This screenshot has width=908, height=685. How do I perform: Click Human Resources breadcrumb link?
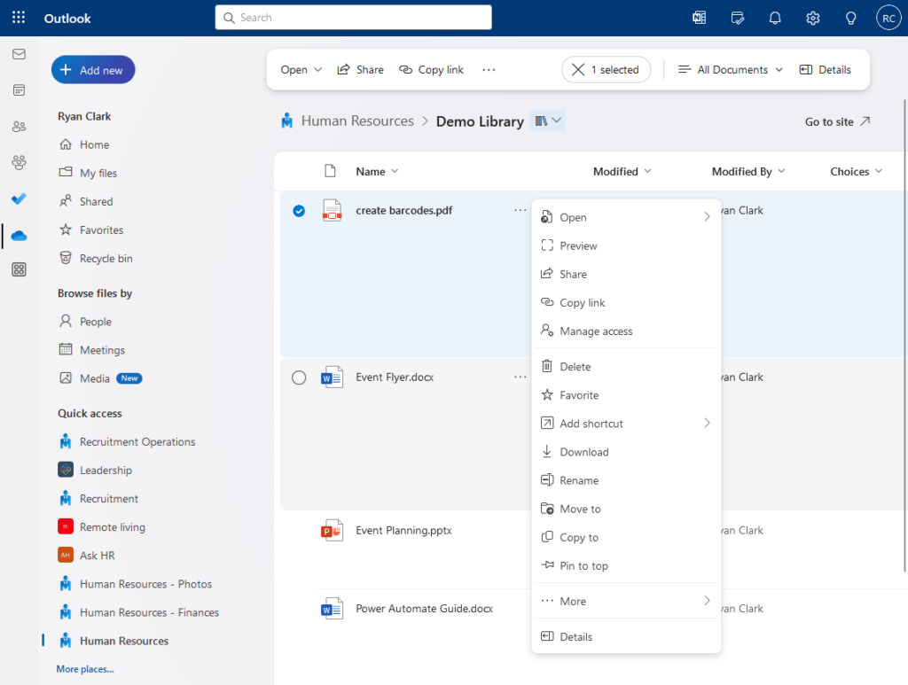point(357,121)
